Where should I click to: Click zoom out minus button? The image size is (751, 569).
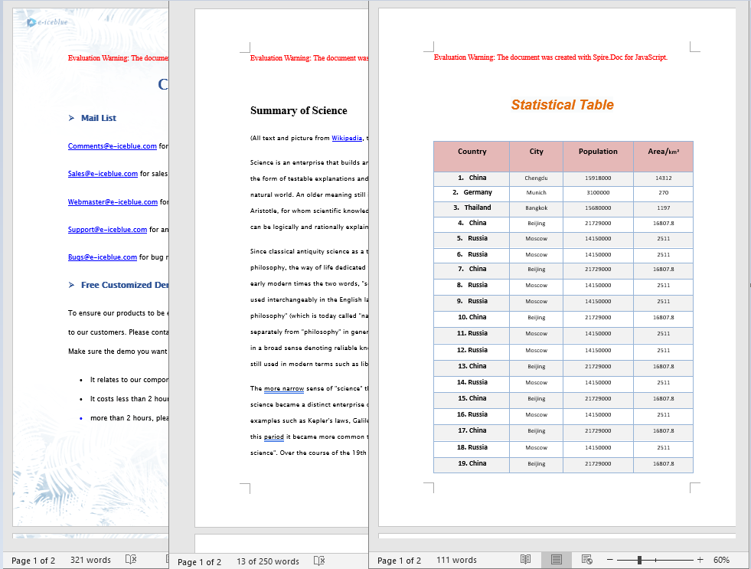(x=609, y=559)
